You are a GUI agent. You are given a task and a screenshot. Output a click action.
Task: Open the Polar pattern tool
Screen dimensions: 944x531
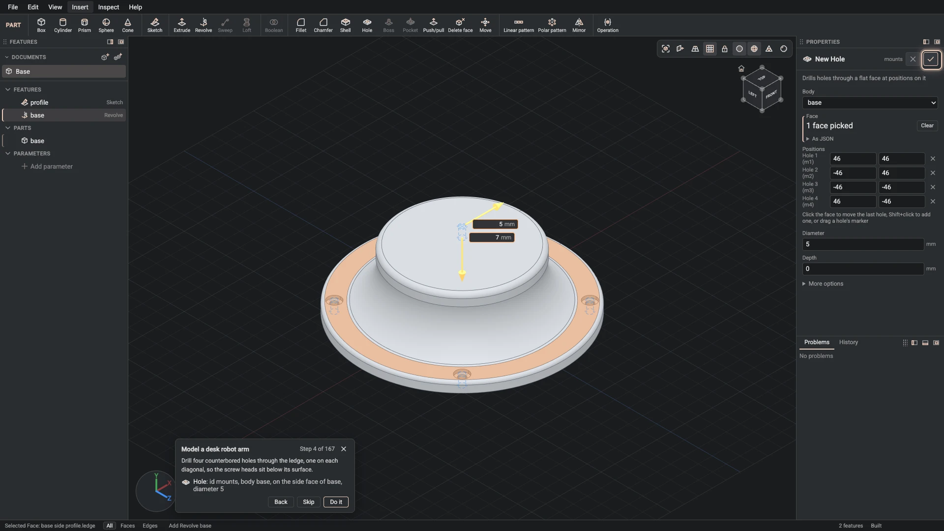(x=552, y=25)
